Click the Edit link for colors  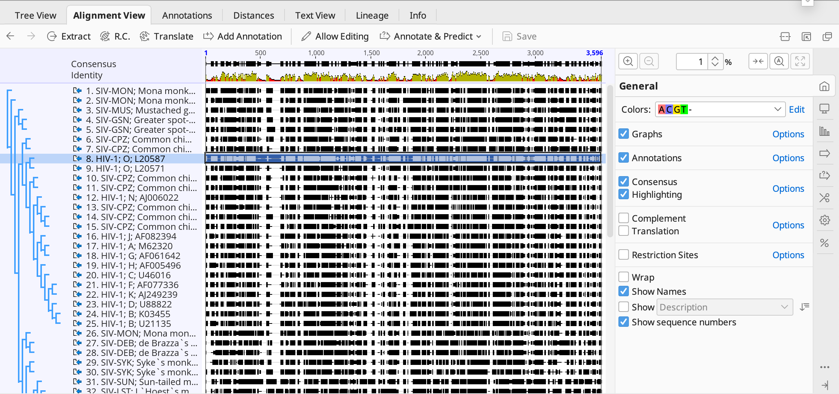[796, 109]
